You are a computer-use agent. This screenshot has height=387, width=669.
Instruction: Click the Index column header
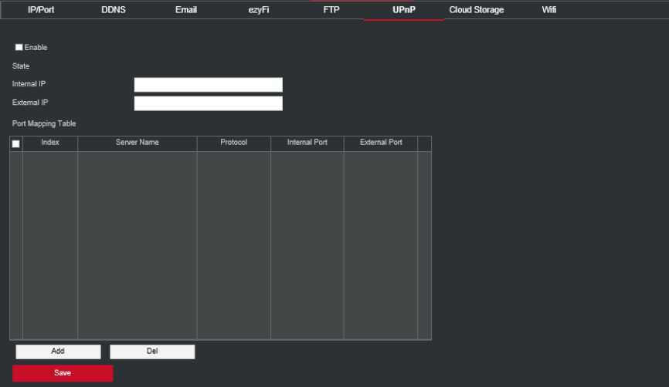(x=50, y=143)
